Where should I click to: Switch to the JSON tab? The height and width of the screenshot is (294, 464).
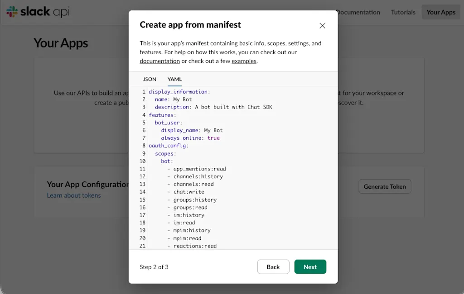click(x=150, y=79)
